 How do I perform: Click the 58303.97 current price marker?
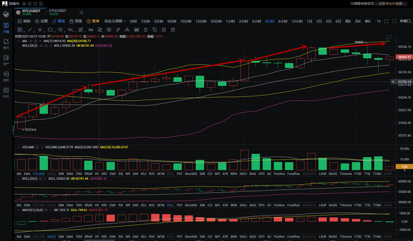[x=404, y=57]
